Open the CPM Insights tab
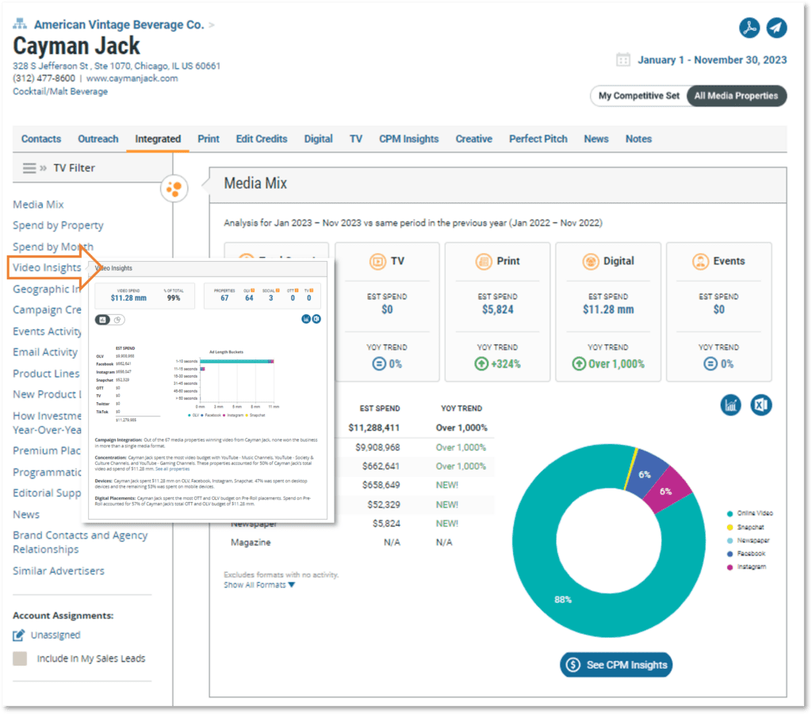 [408, 139]
